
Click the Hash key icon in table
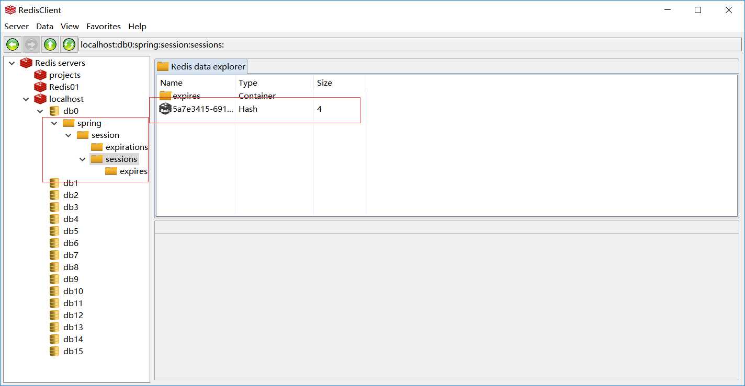coord(165,109)
